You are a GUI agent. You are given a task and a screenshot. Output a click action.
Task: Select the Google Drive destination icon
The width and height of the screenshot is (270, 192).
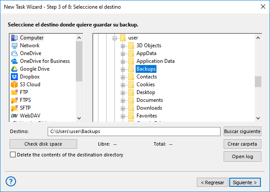coord(14,69)
